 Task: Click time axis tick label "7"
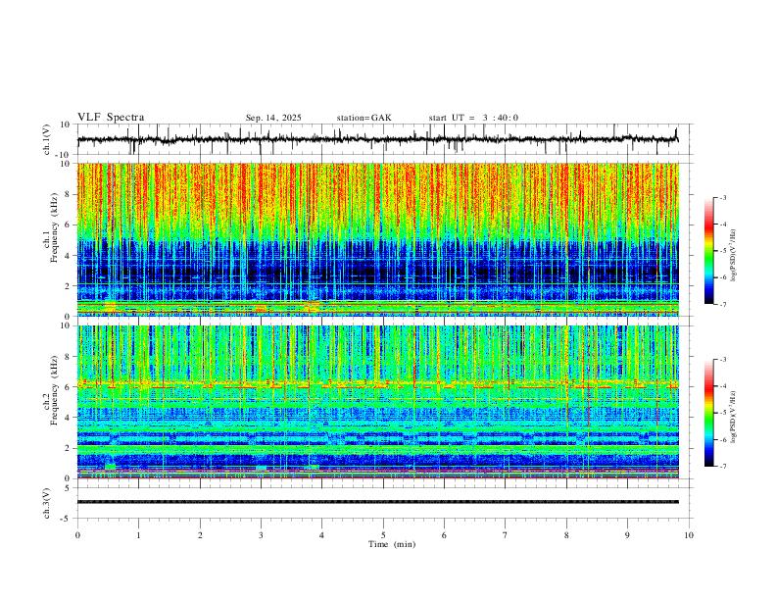[506, 535]
